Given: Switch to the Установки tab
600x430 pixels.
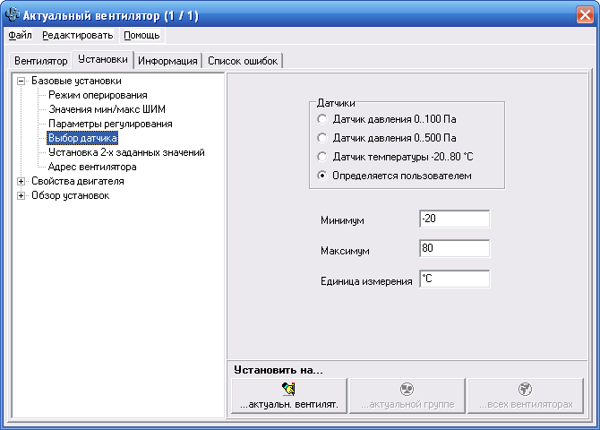Looking at the screenshot, I should pyautogui.click(x=103, y=59).
